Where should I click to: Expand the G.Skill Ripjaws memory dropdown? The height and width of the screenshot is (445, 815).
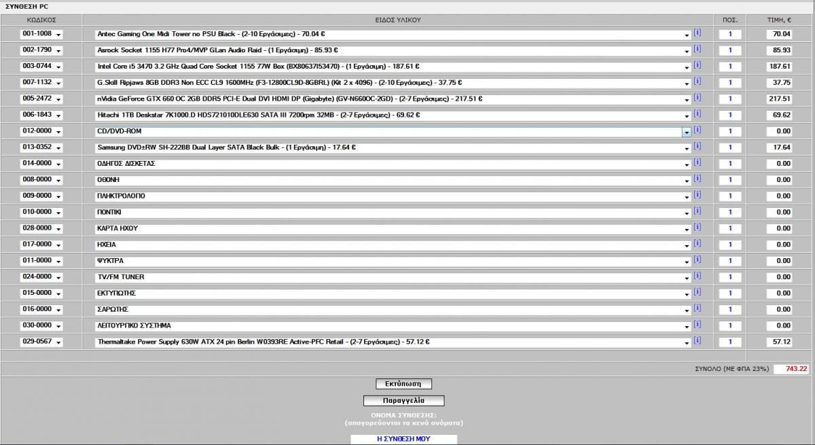pos(393,83)
